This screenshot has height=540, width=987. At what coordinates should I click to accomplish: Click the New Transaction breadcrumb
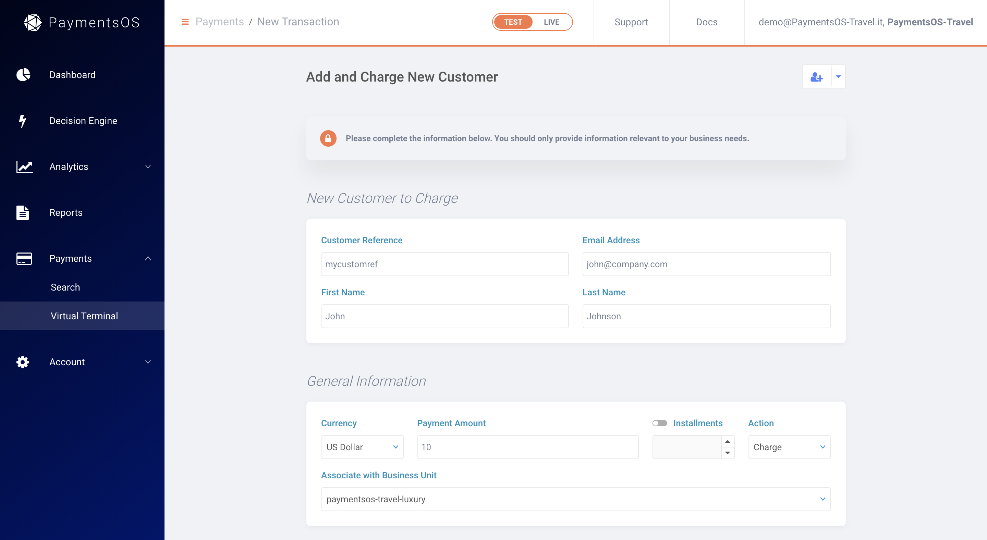(x=298, y=22)
